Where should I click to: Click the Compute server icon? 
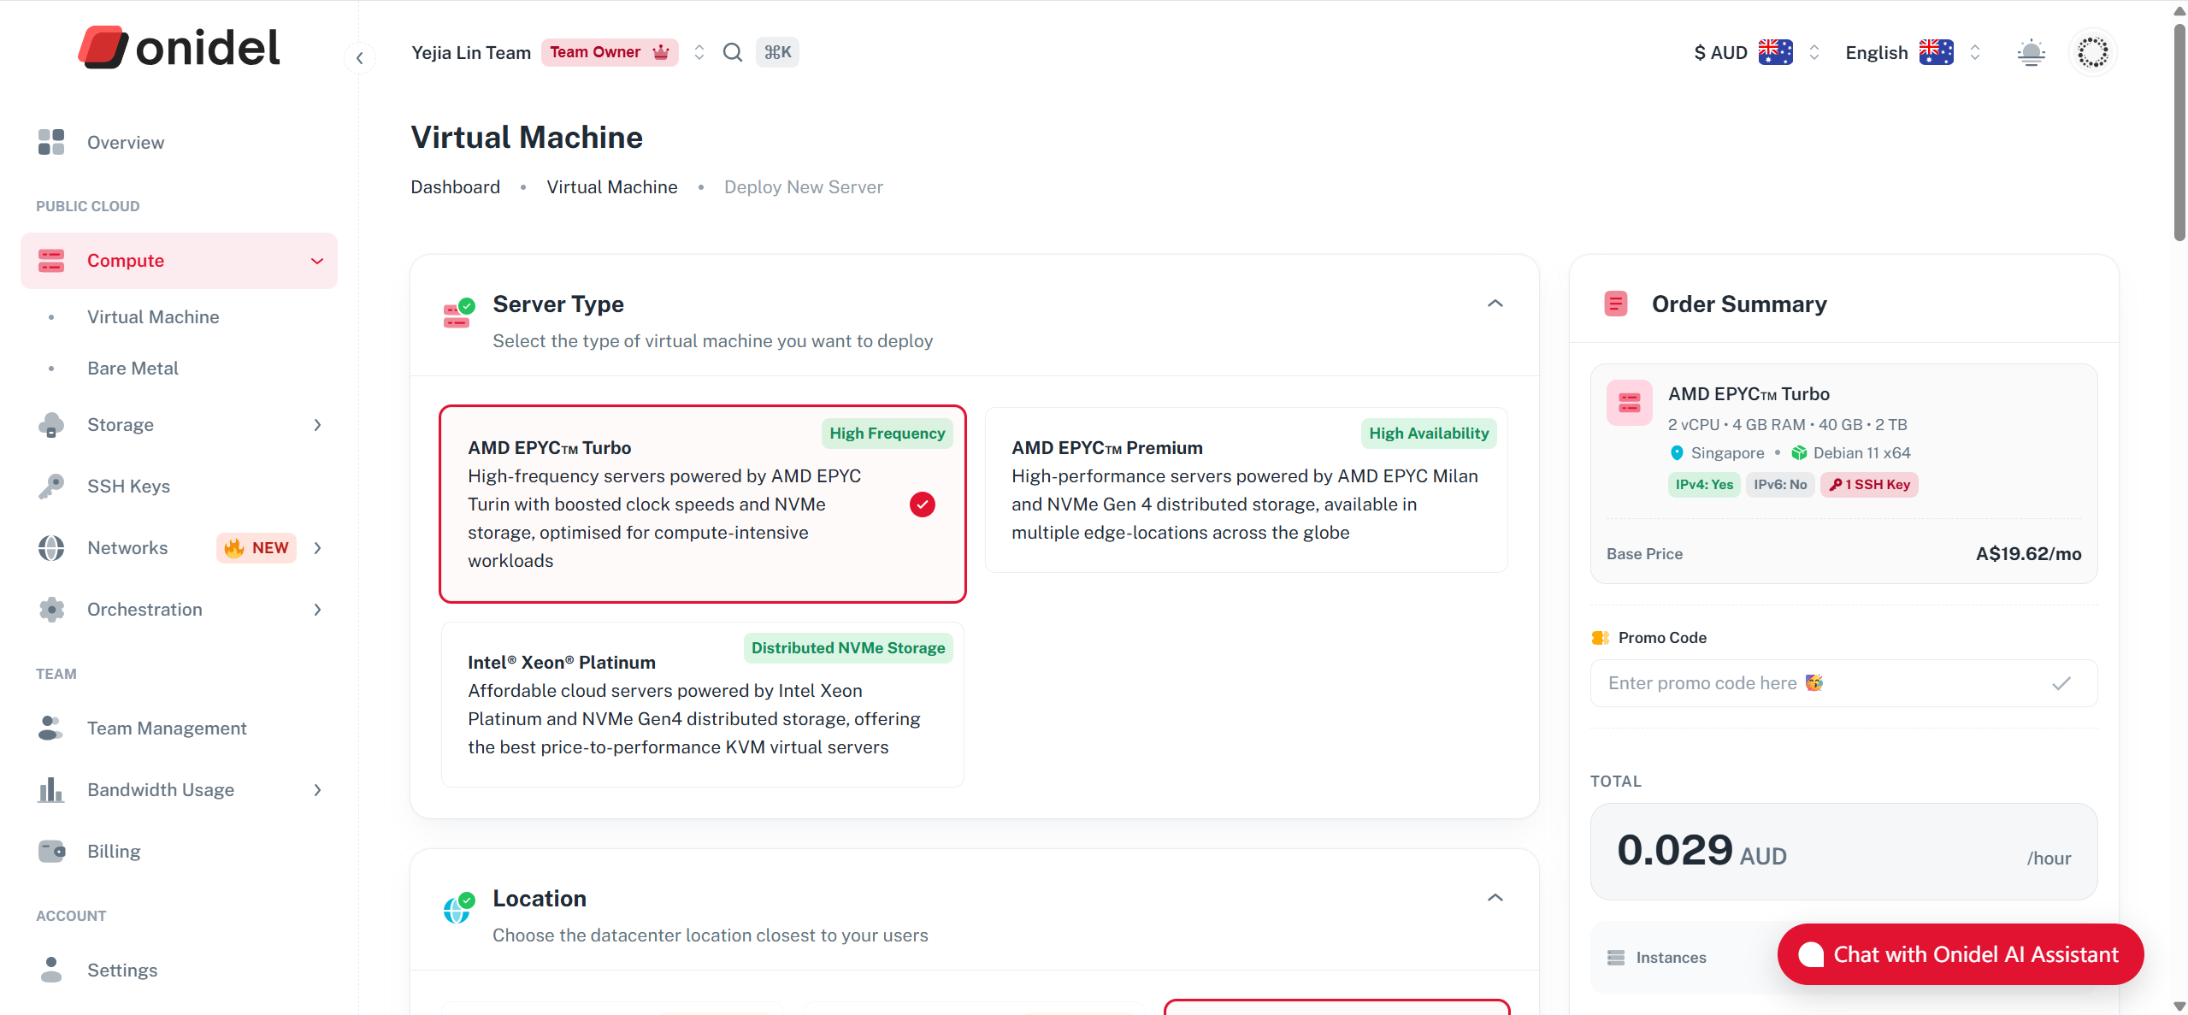point(51,261)
